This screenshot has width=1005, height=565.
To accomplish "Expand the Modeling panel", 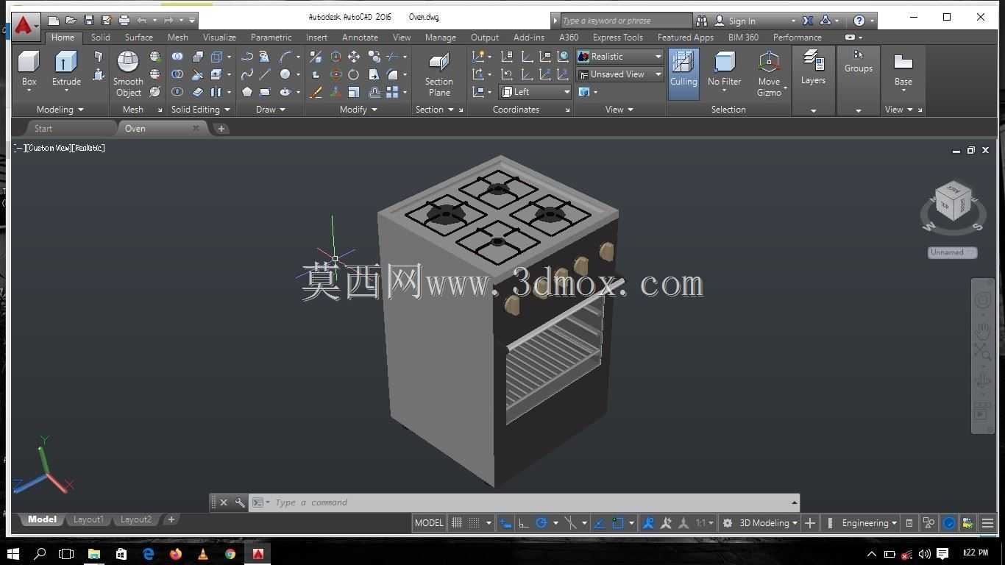I will (x=60, y=110).
